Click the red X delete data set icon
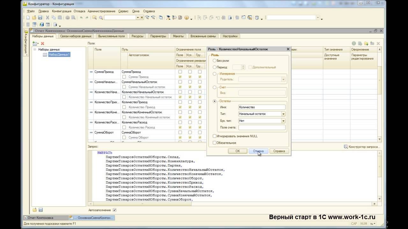This screenshot has height=229, width=408. click(42, 43)
